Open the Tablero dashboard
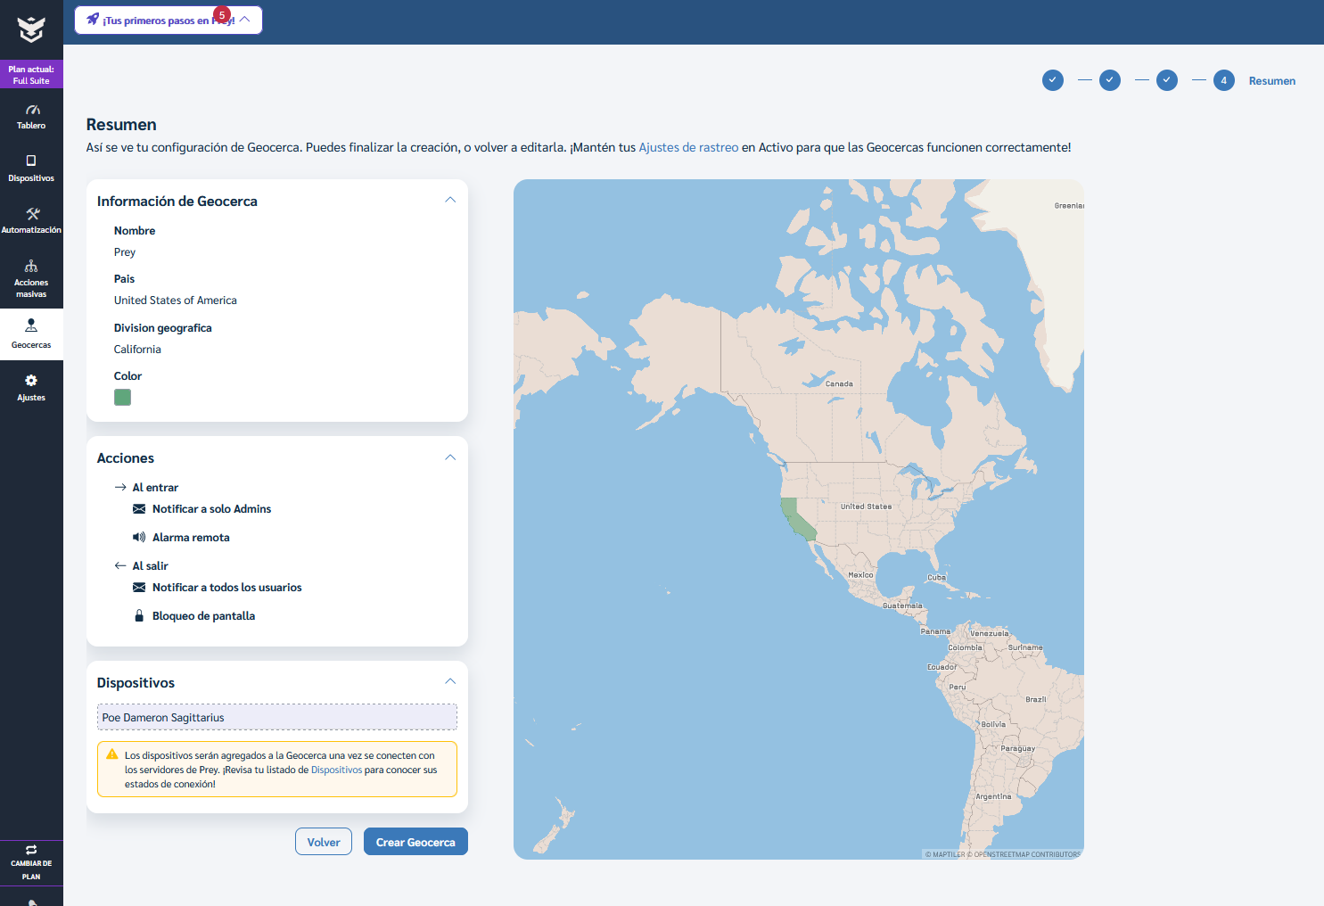 tap(31, 117)
